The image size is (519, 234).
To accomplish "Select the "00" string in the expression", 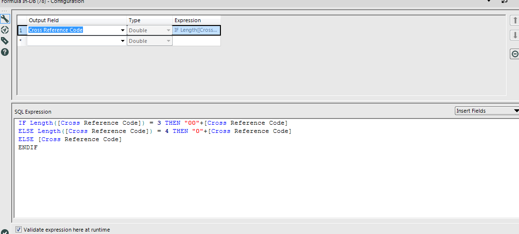I will (x=192, y=123).
